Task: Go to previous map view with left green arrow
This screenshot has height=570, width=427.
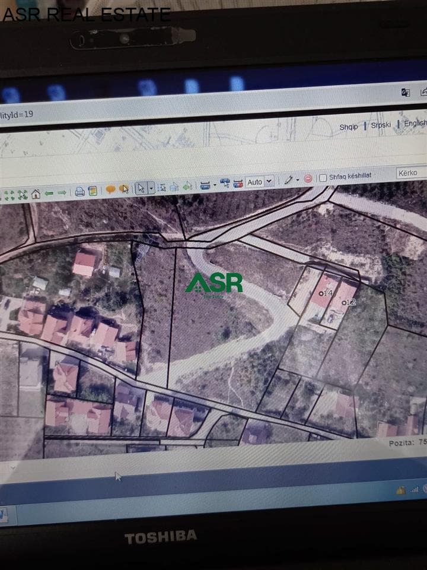Action: [49, 193]
